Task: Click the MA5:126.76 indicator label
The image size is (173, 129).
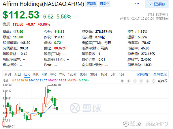Action: 20,81
